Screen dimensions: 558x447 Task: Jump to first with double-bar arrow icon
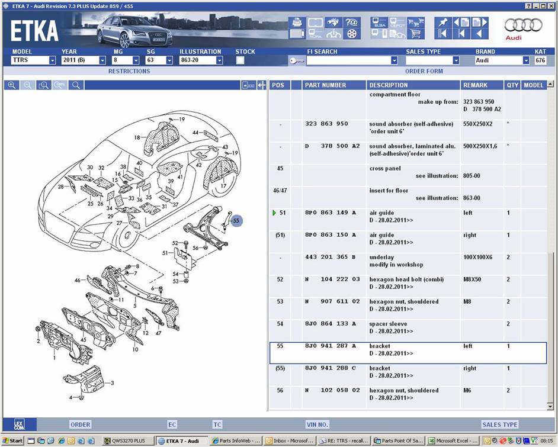pyautogui.click(x=442, y=34)
